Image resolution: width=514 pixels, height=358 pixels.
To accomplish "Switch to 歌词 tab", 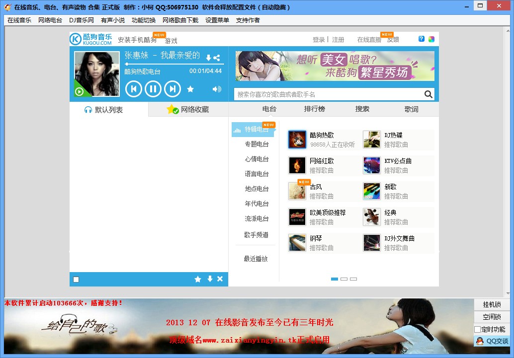I will point(412,109).
